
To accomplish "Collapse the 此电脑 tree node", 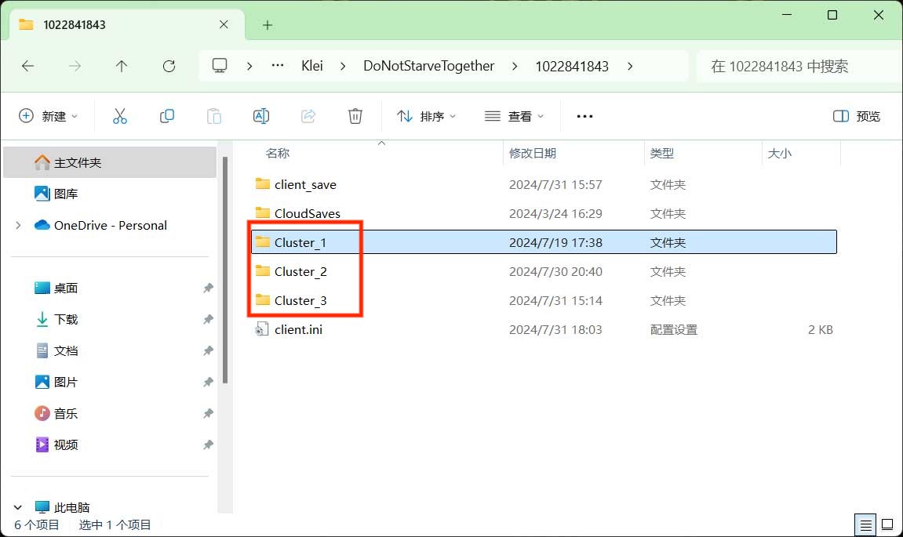I will point(18,508).
